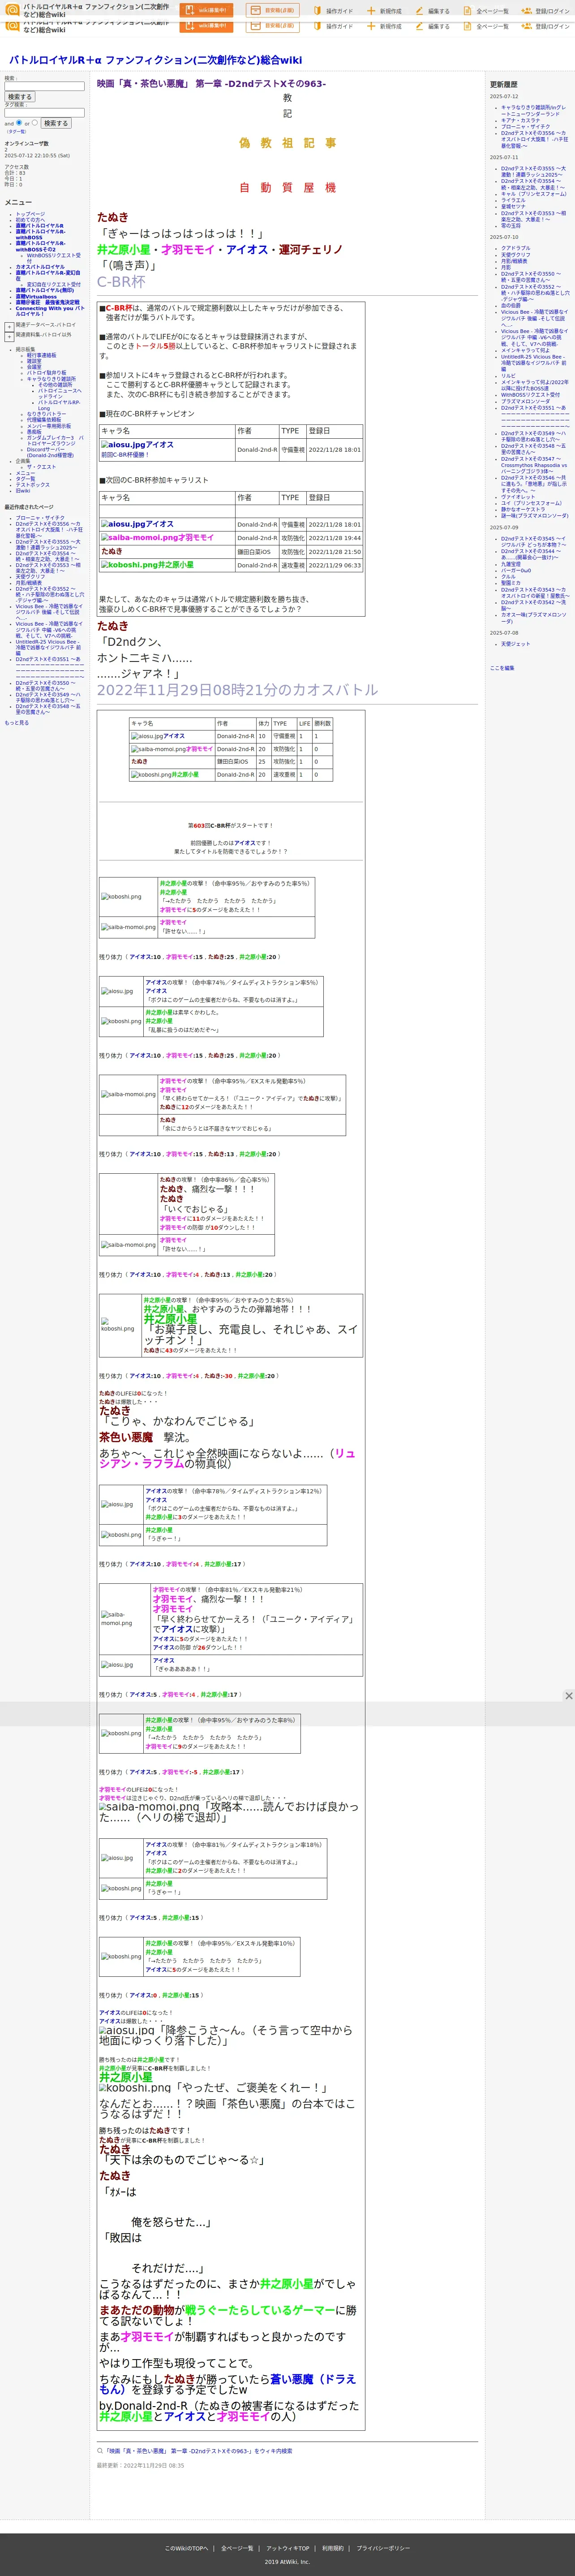Image resolution: width=575 pixels, height=2576 pixels.
Task: Open 直轄Virtualboss menu link
Action: [x=36, y=297]
